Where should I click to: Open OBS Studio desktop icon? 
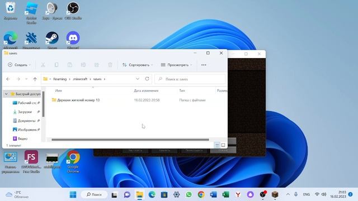tap(73, 11)
